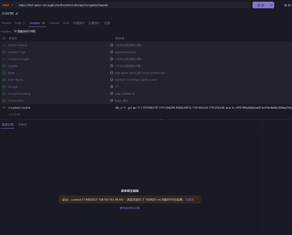Open the 后置操作 tab
This screenshot has width=292, height=235.
pos(94,23)
